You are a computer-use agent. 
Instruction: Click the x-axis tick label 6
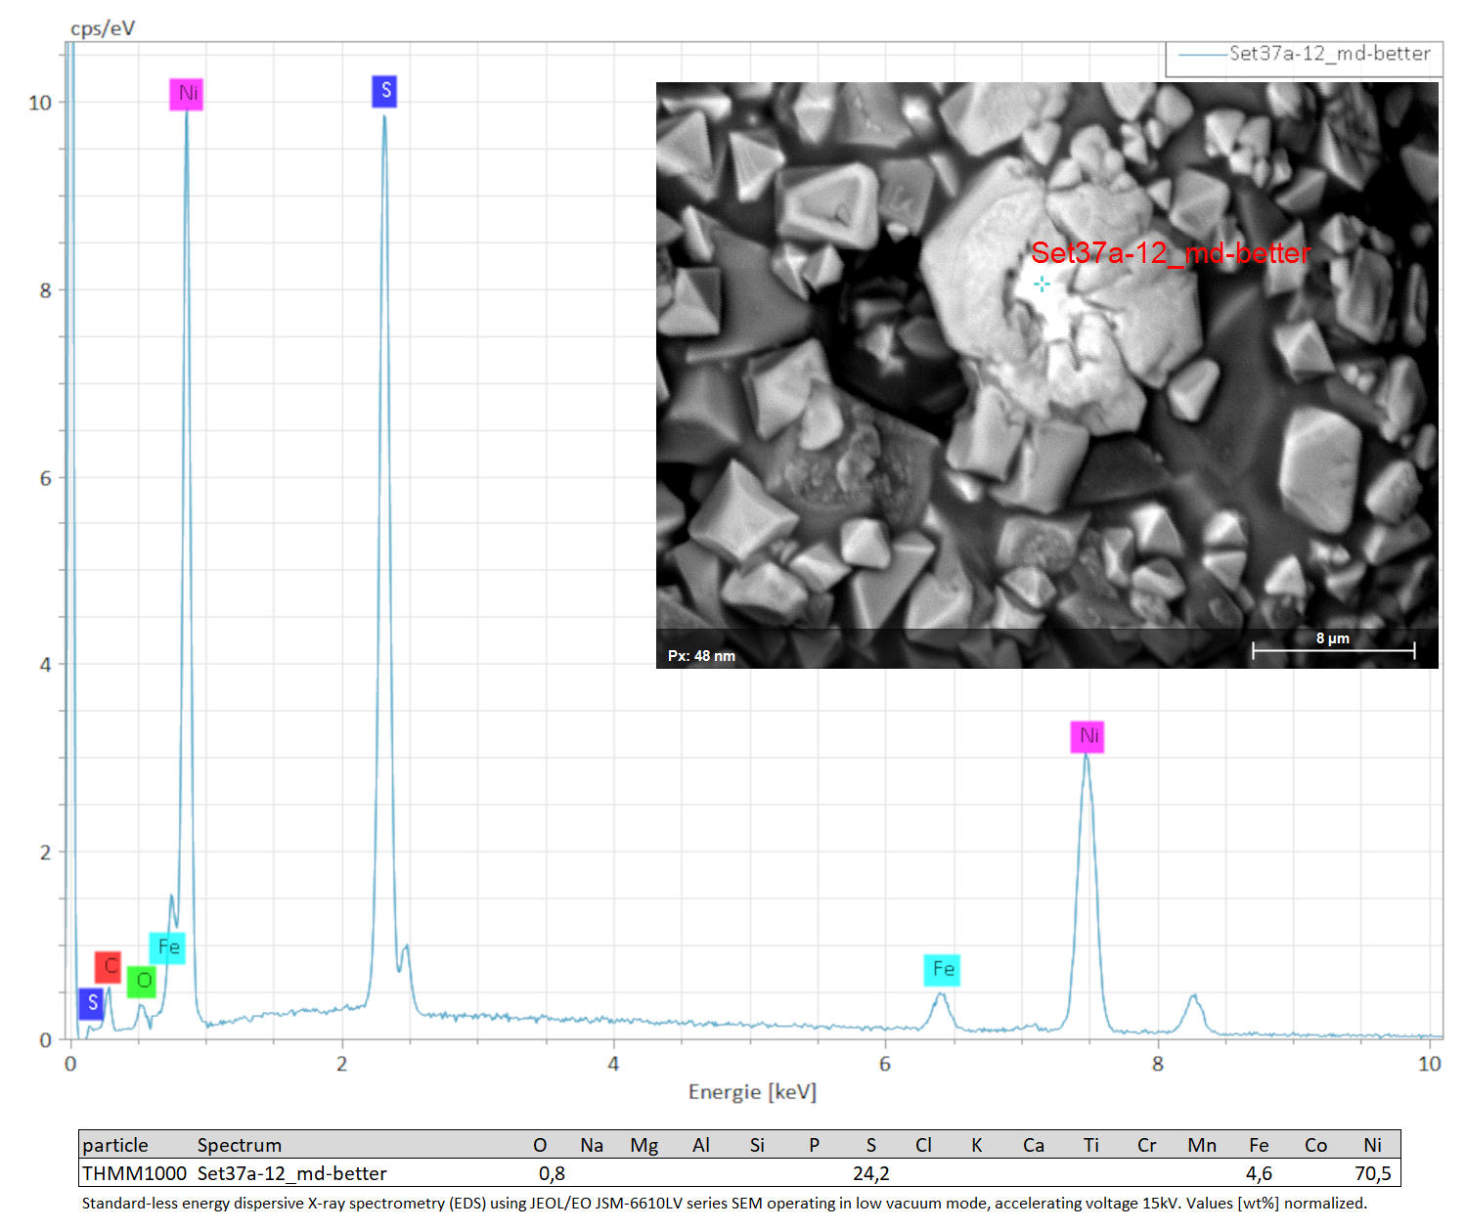tap(885, 1064)
